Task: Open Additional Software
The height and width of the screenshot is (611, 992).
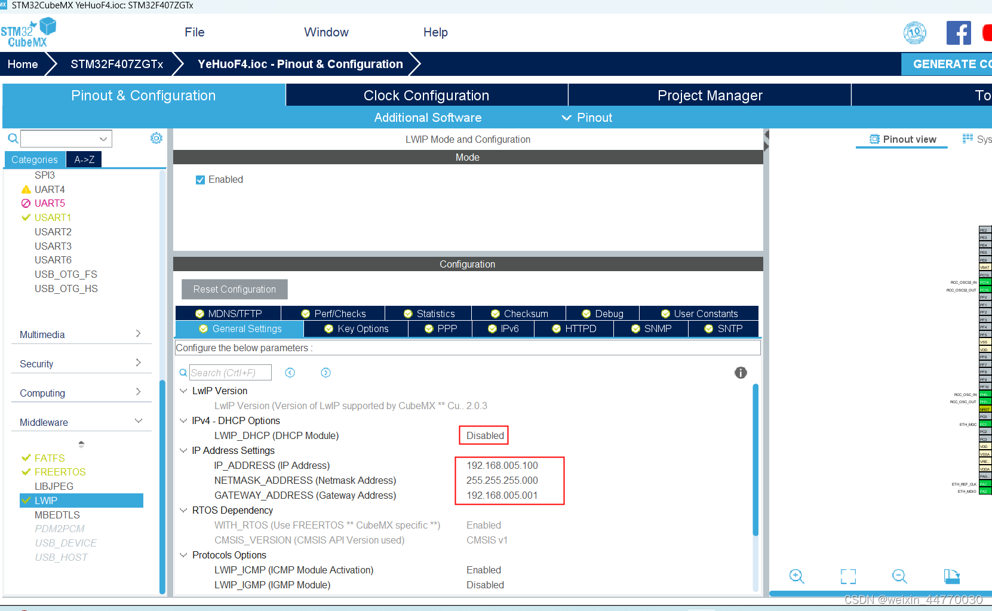Action: pyautogui.click(x=428, y=118)
